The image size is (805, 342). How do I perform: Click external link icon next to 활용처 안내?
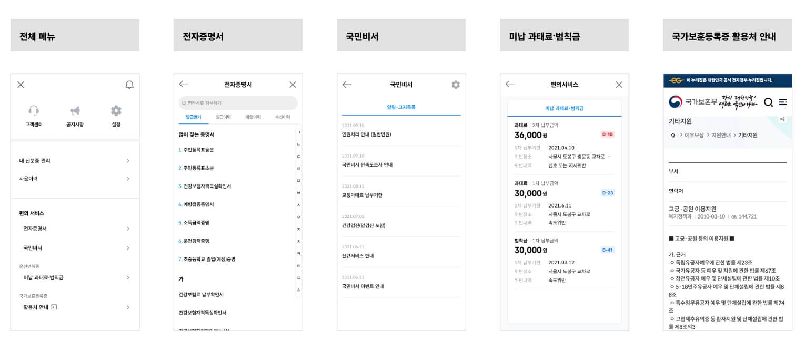(54, 307)
